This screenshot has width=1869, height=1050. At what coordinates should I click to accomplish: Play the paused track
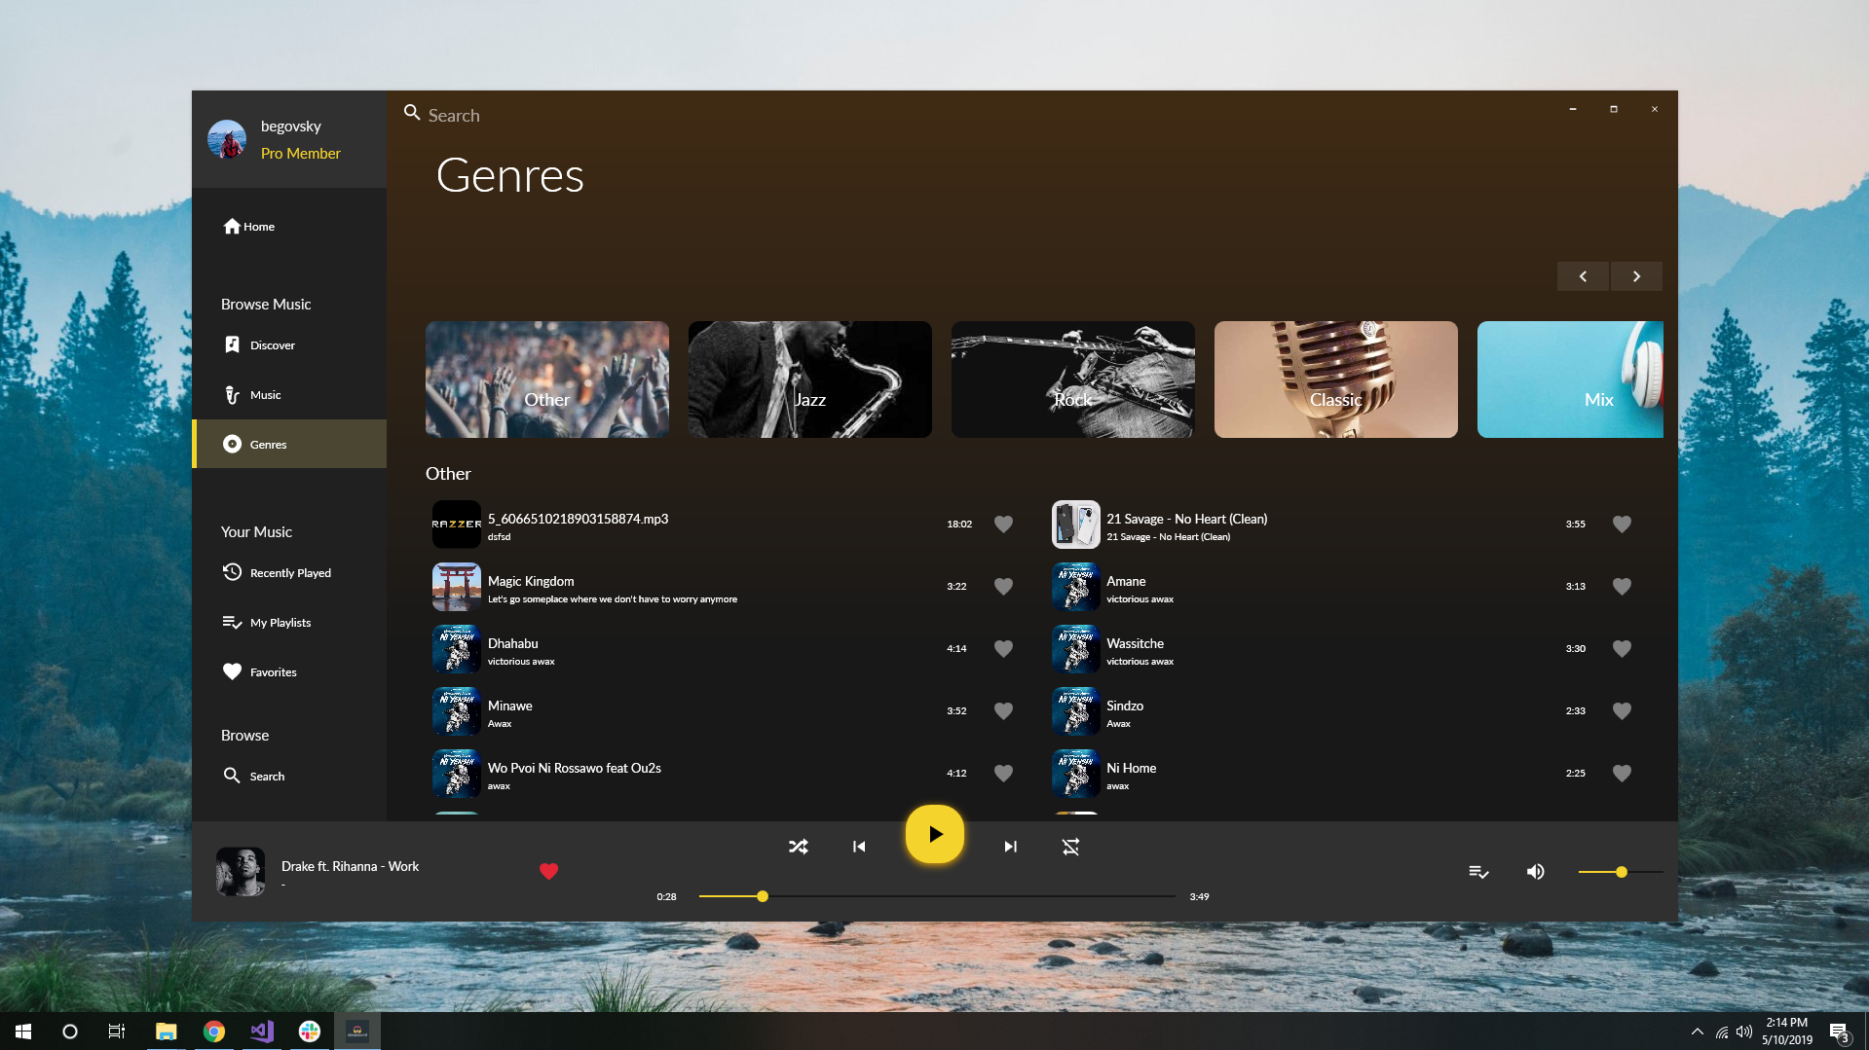coord(934,833)
